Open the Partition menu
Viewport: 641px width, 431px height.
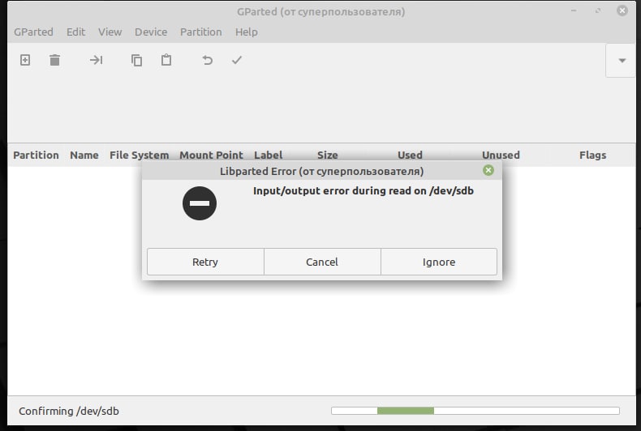[x=200, y=32]
